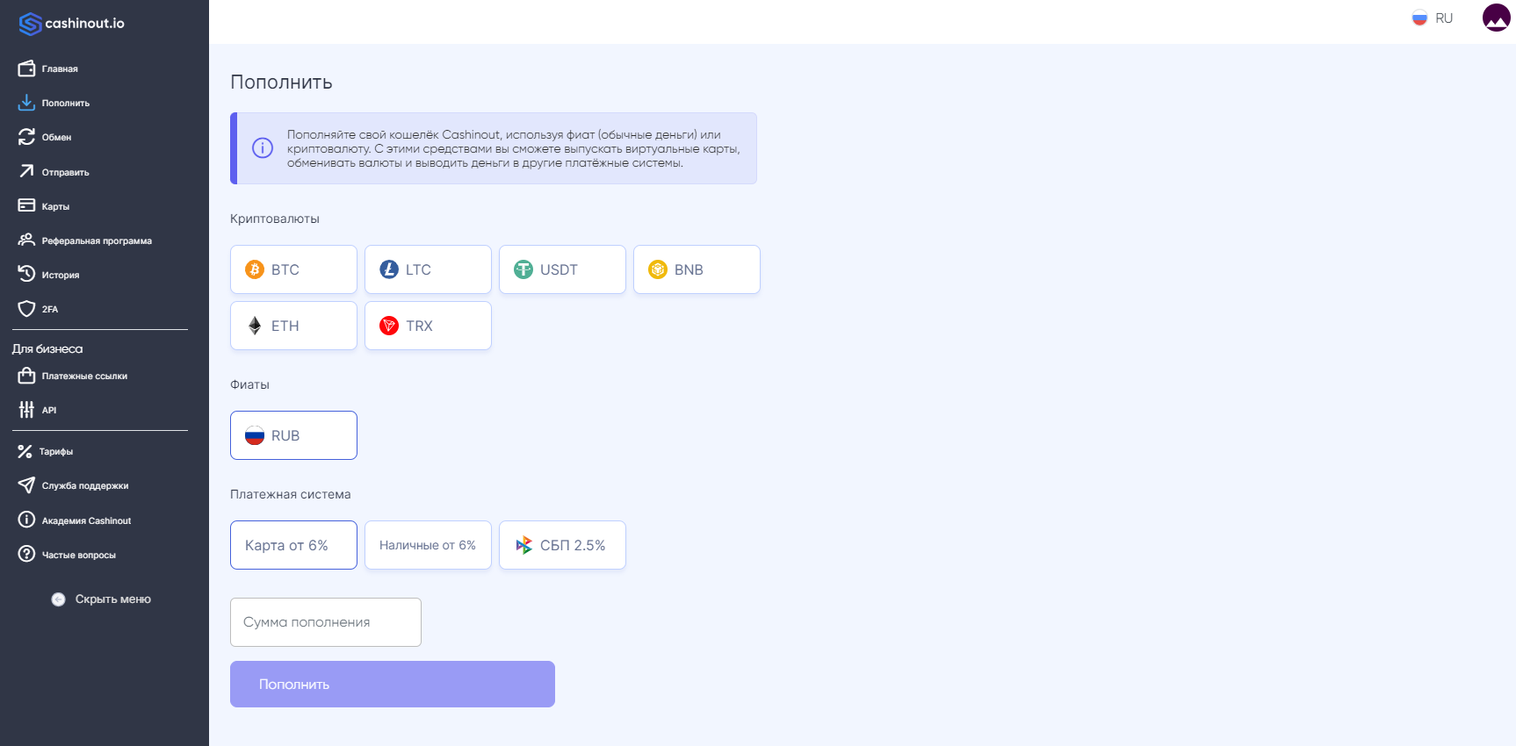
Task: Focus the Сумма пополнения input field
Action: tap(325, 622)
